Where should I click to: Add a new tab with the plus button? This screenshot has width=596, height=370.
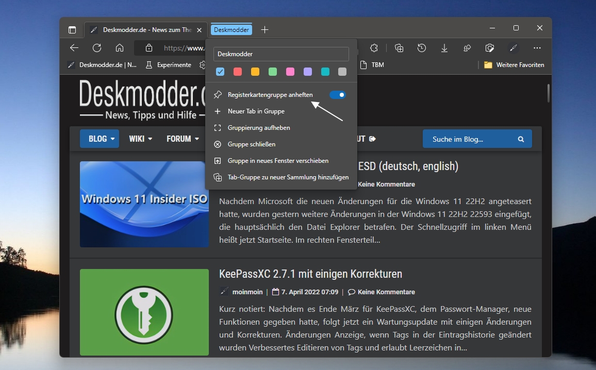265,29
